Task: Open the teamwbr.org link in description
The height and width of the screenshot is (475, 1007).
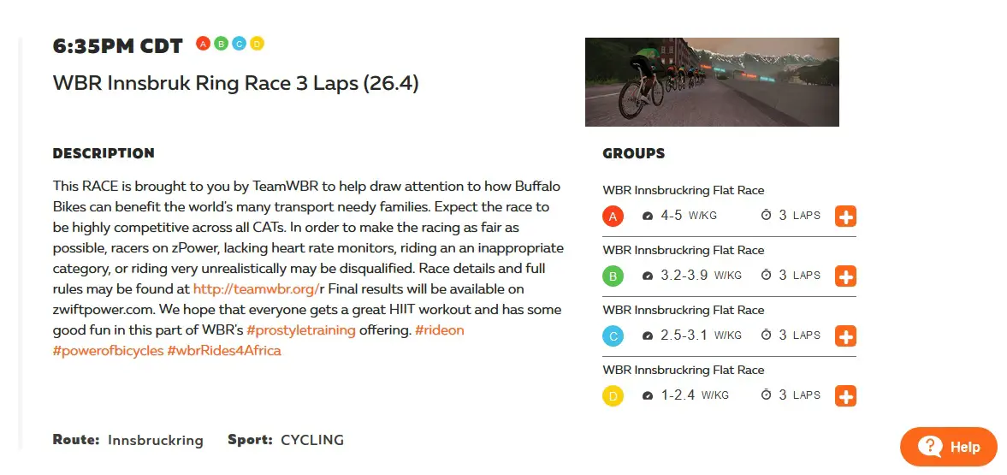Action: [257, 288]
